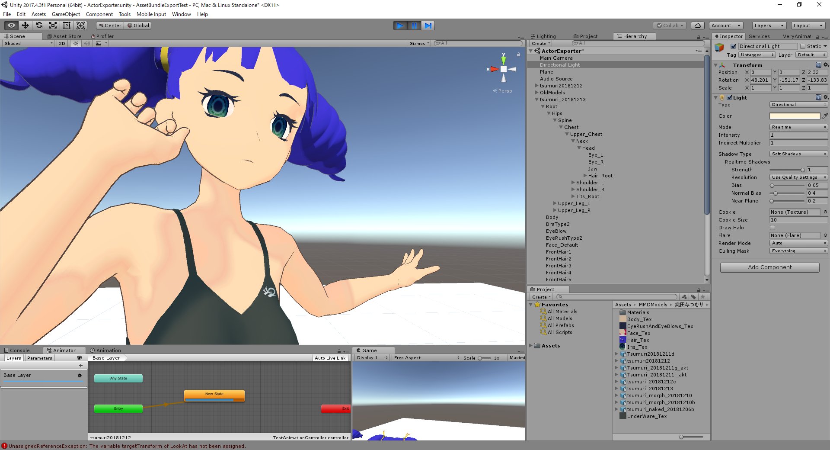Open the File menu
Viewport: 830px width, 450px height.
[x=7, y=14]
